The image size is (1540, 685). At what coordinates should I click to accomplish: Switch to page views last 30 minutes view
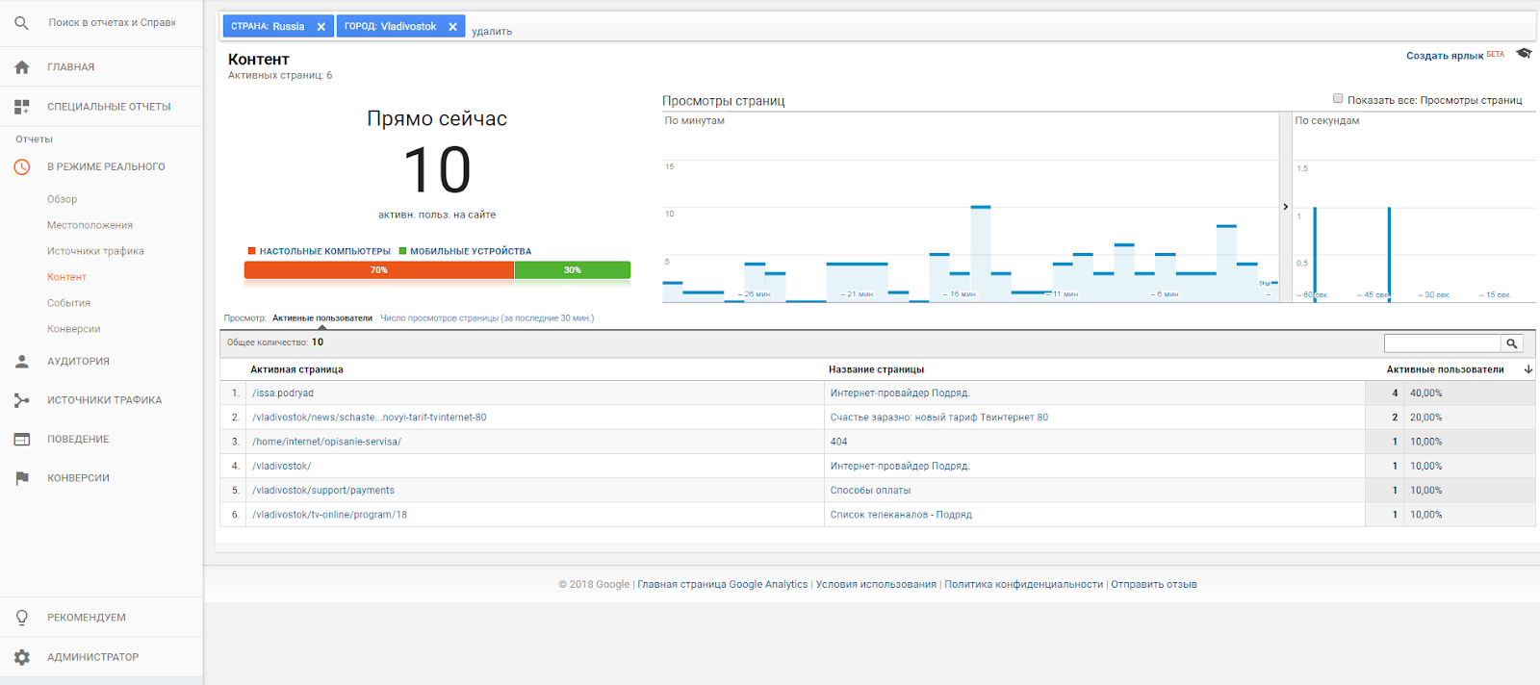pos(487,318)
